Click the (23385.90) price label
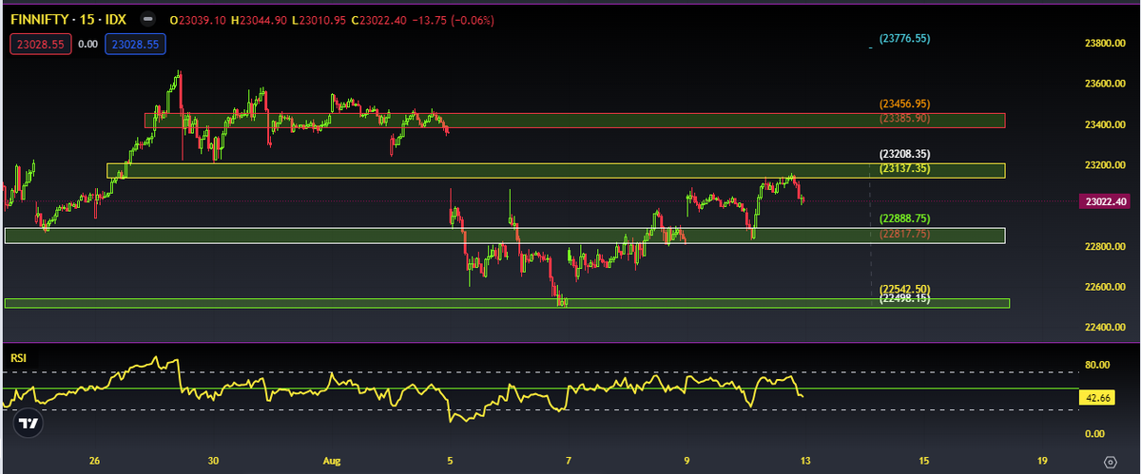 (x=904, y=117)
